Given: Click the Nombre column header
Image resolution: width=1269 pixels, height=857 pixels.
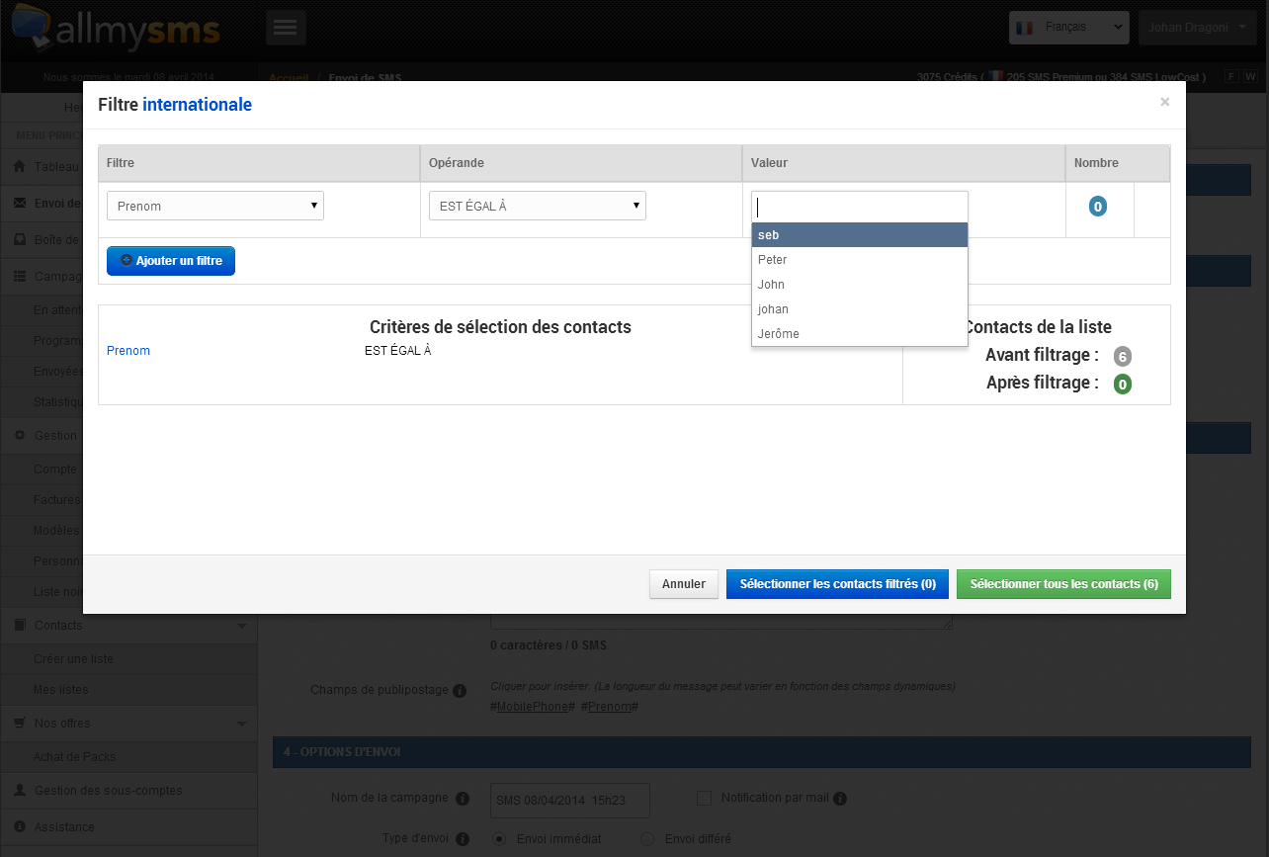Looking at the screenshot, I should pyautogui.click(x=1118, y=163).
